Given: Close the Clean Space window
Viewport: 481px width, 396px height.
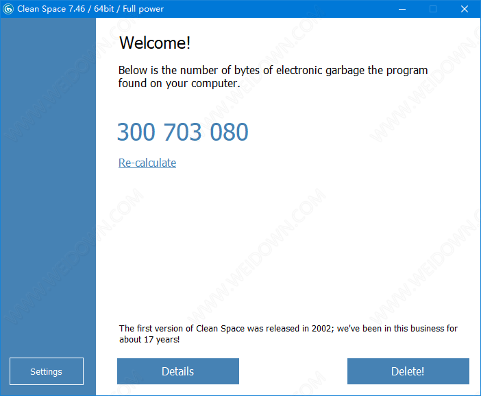Looking at the screenshot, I should tap(465, 9).
